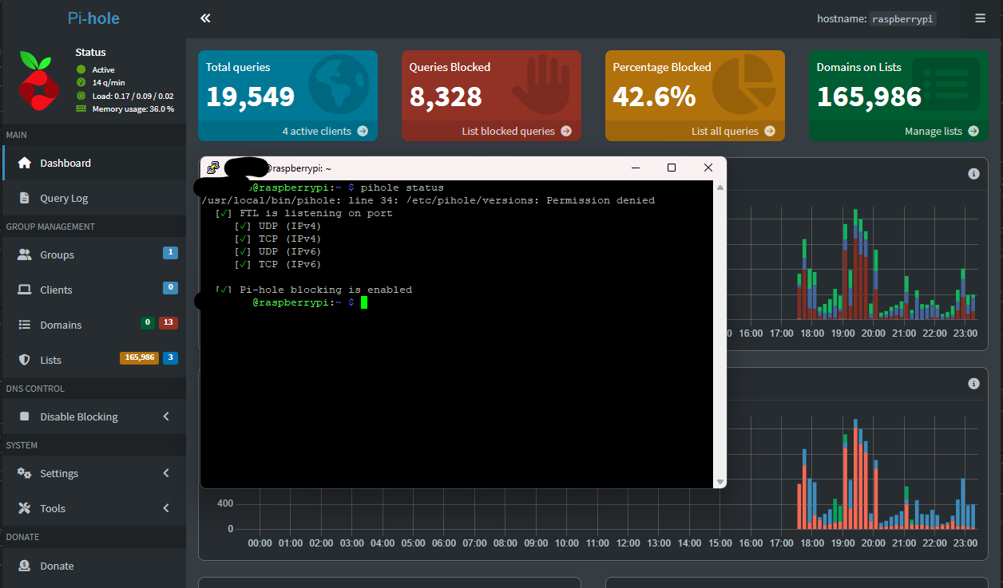Click the 'Load: 0.17 / 0.09 / 0.02' text

[133, 96]
